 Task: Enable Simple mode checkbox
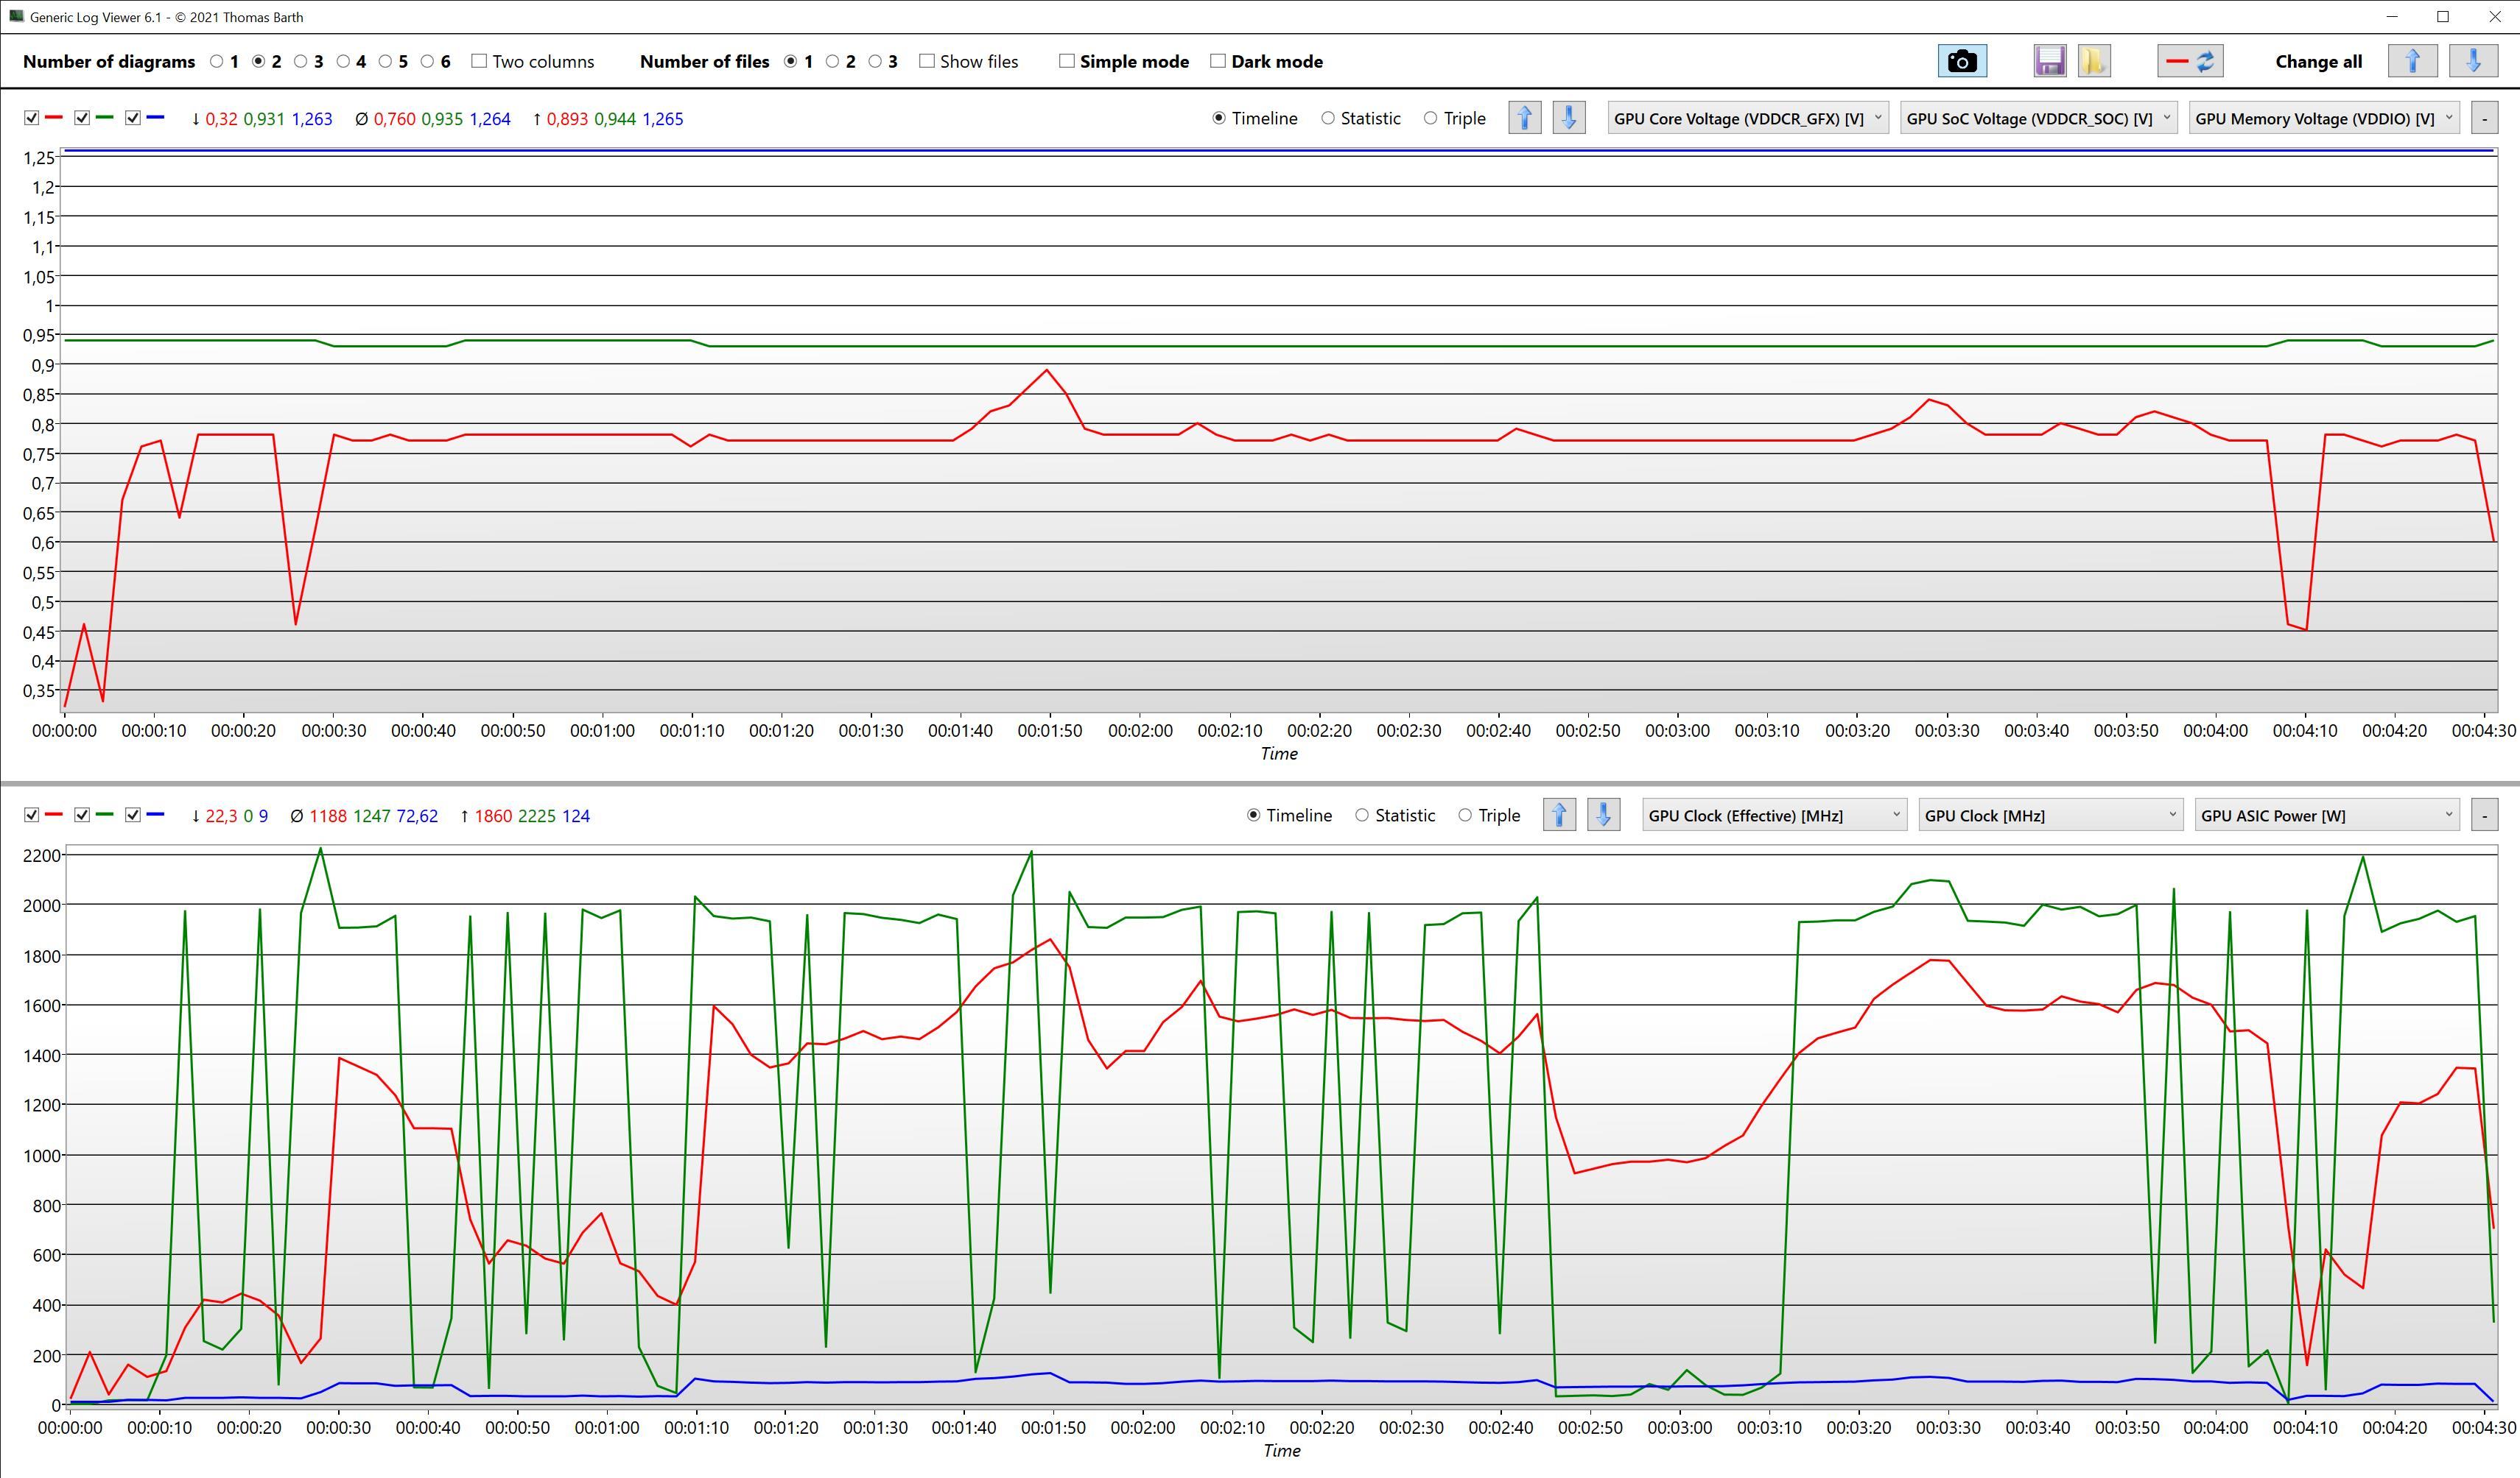(1067, 61)
